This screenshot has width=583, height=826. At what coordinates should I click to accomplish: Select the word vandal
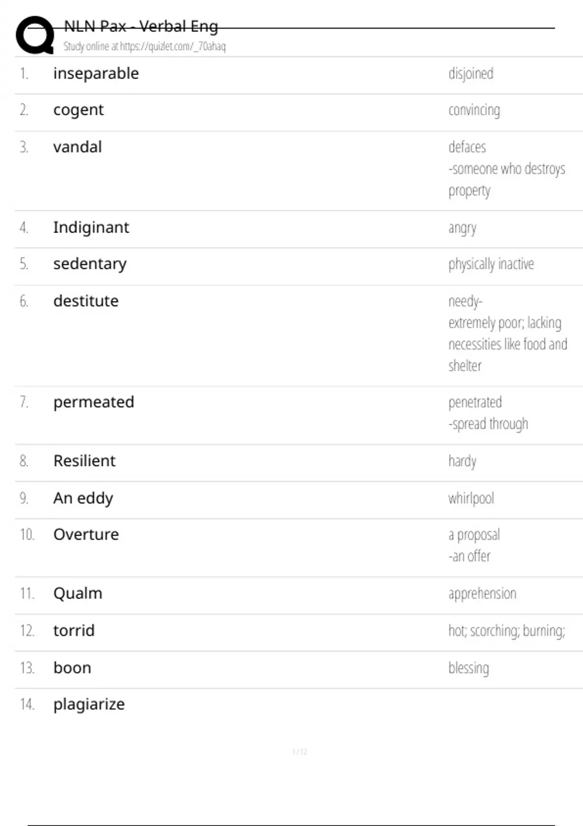pyautogui.click(x=78, y=147)
